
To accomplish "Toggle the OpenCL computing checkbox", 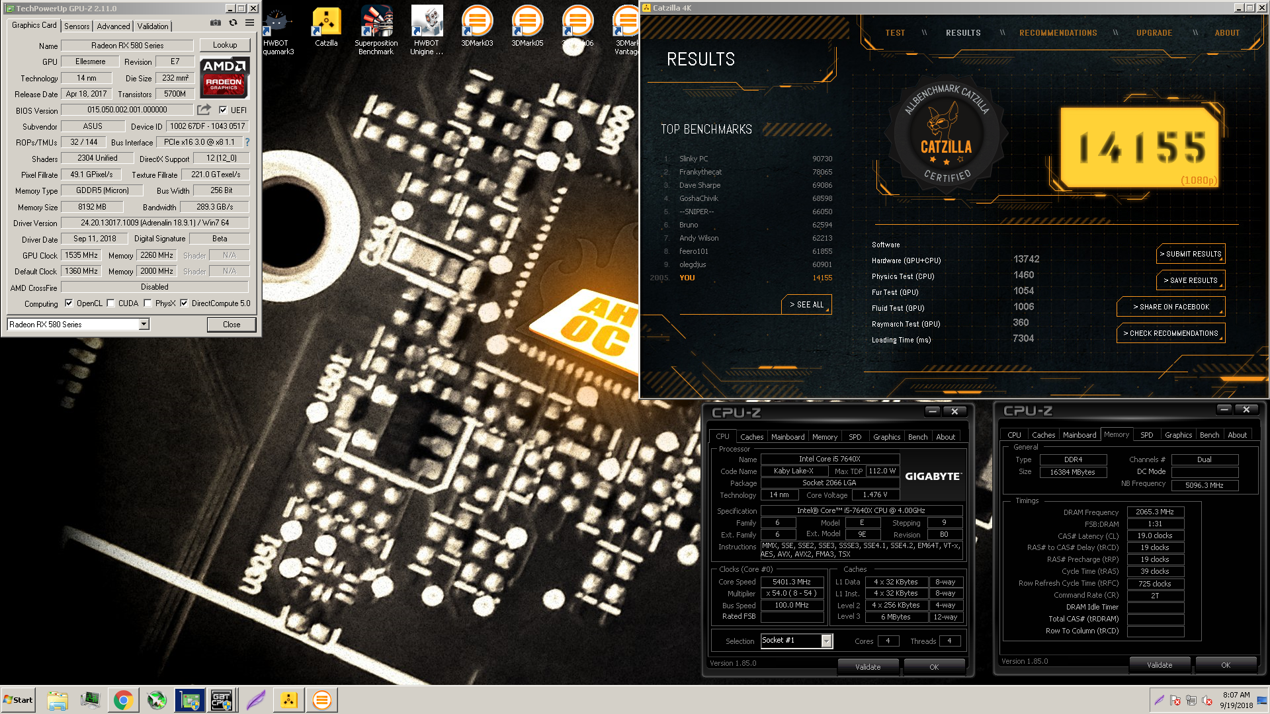I will (x=69, y=303).
